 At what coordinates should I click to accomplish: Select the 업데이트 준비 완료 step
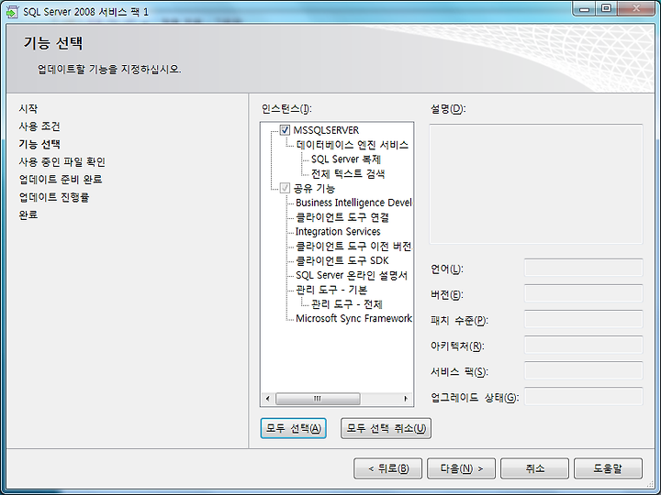[x=61, y=180]
